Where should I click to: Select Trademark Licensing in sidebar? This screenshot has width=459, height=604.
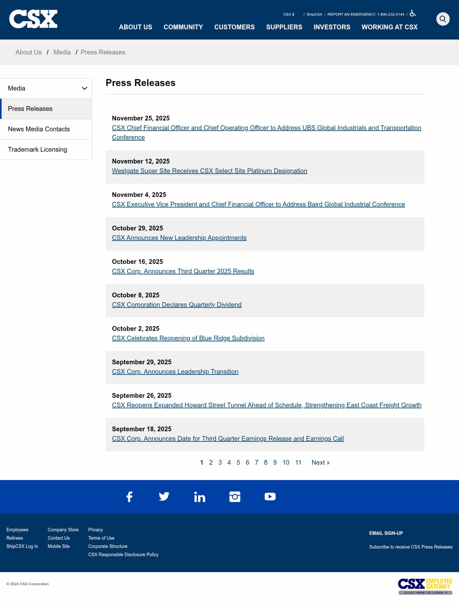click(46, 149)
